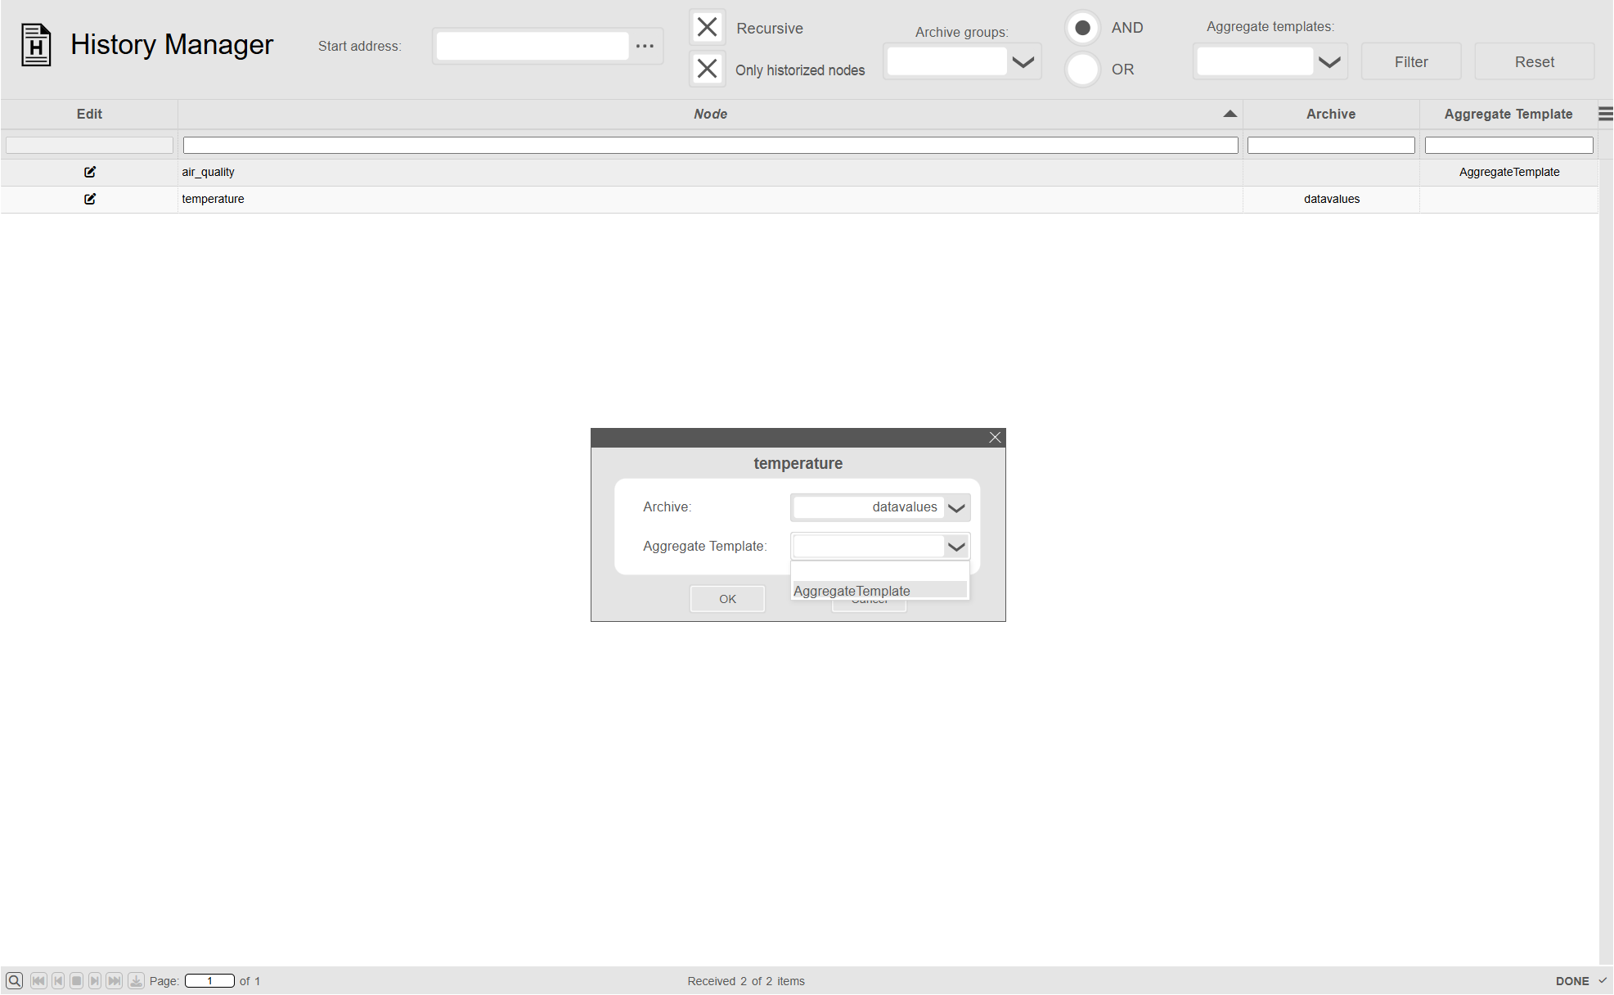Click OK in the temperature dialog

pyautogui.click(x=727, y=599)
